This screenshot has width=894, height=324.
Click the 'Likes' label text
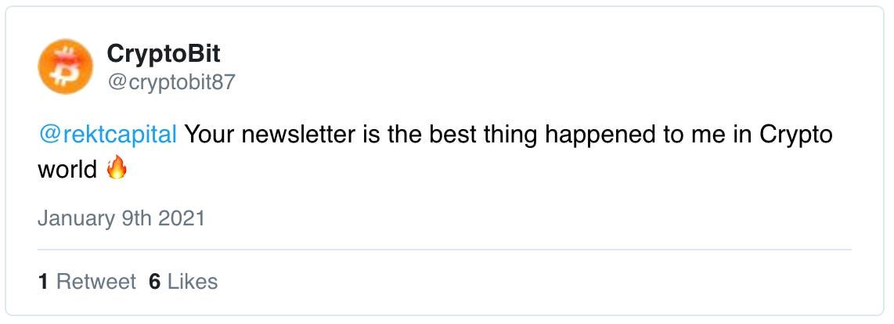(x=193, y=282)
